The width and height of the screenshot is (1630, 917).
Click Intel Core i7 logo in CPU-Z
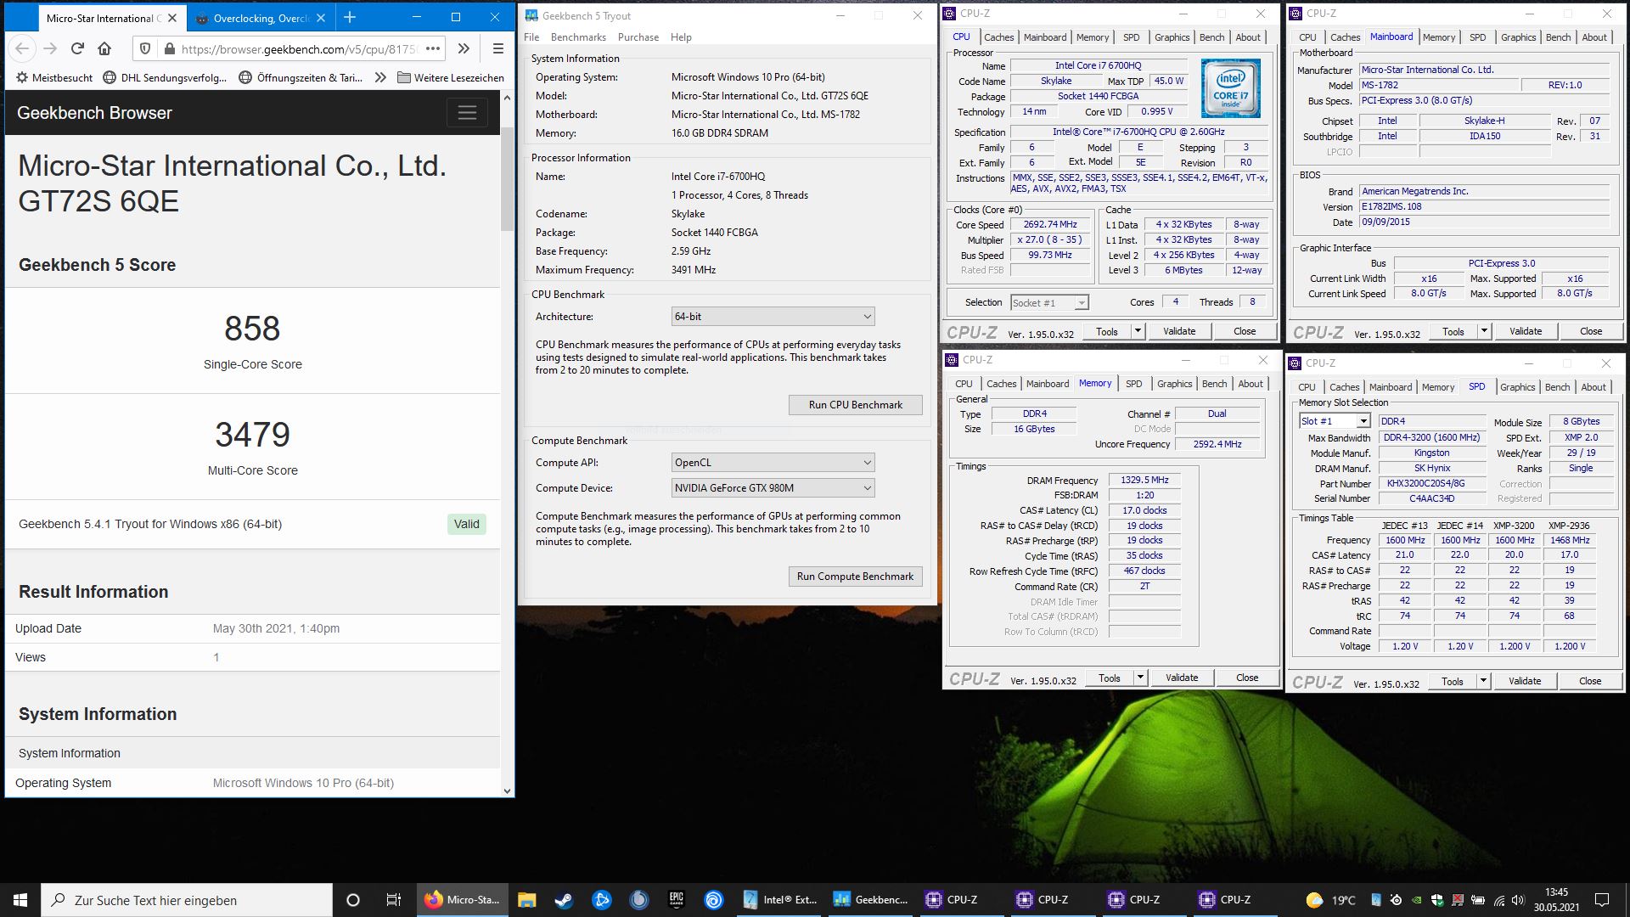1230,88
